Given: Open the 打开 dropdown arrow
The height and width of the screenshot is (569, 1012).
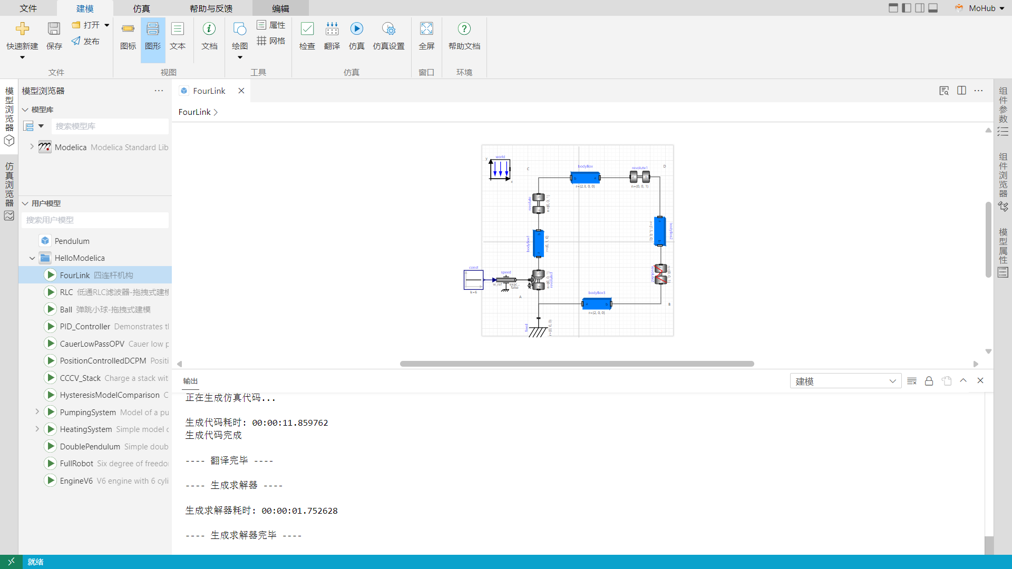Looking at the screenshot, I should pos(107,25).
